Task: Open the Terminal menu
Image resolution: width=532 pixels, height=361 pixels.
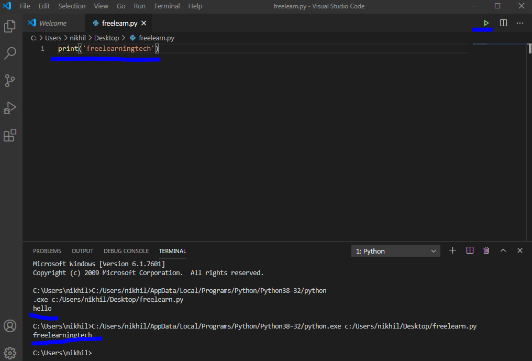Action: pyautogui.click(x=167, y=6)
